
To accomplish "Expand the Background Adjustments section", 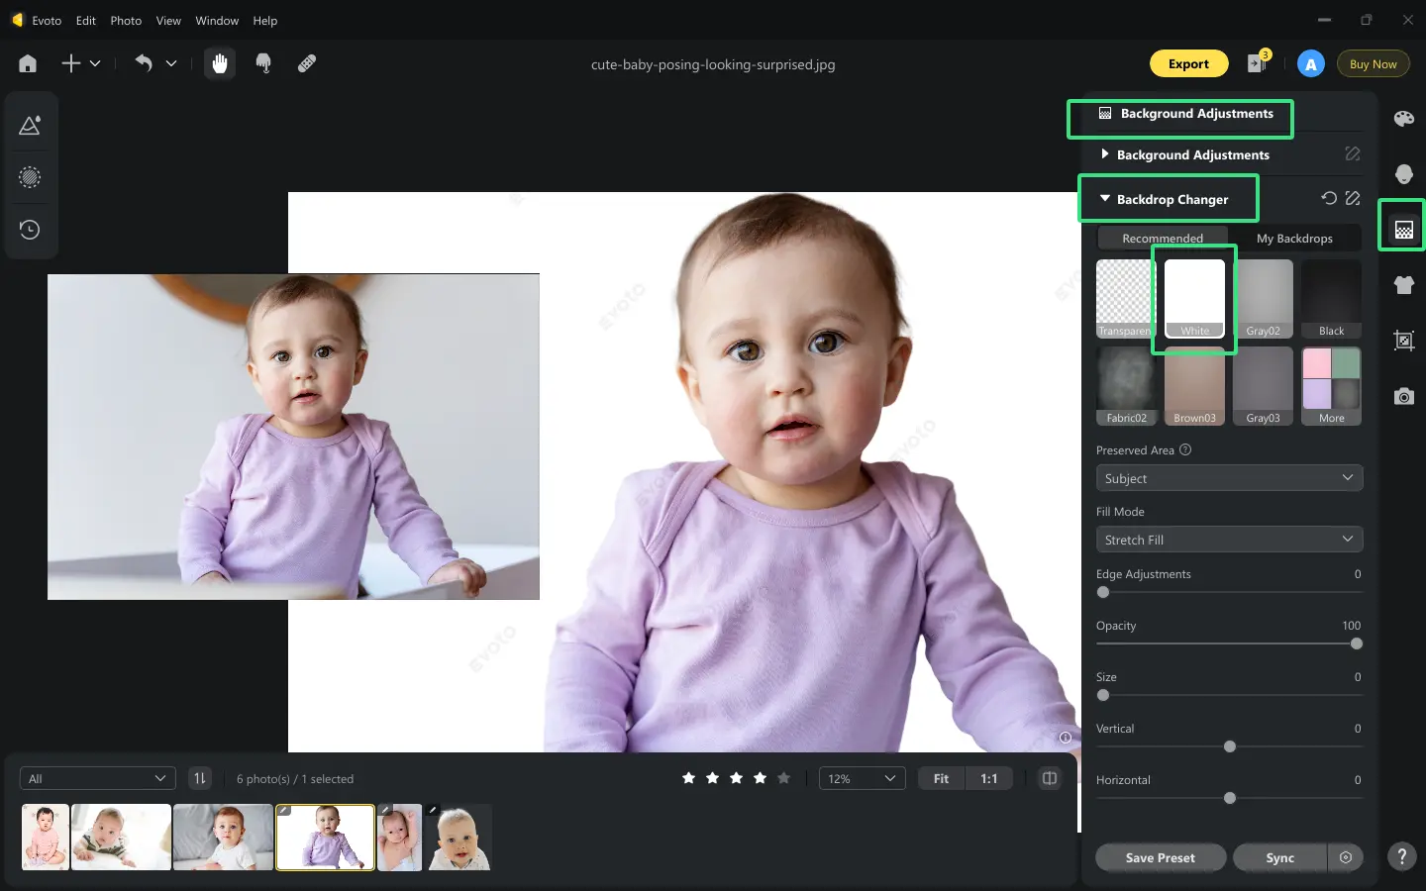I will (1105, 154).
